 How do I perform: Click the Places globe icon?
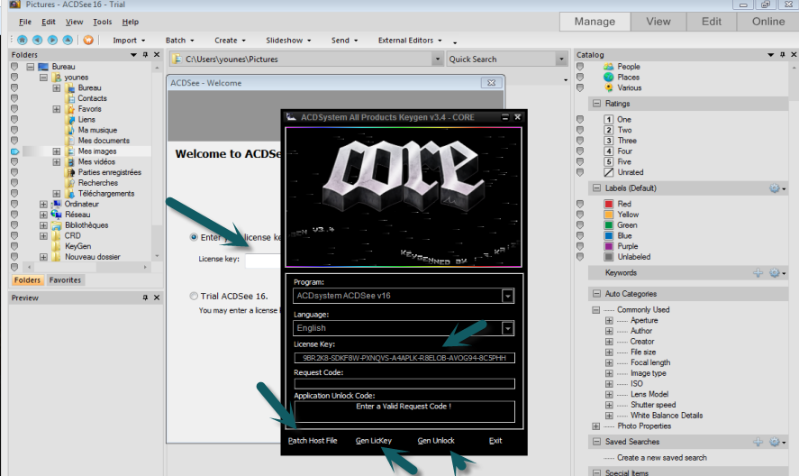point(608,77)
